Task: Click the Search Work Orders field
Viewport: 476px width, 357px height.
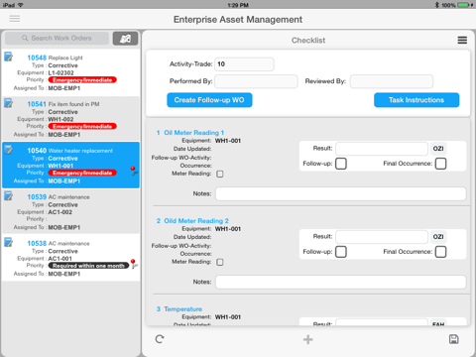Action: 57,39
